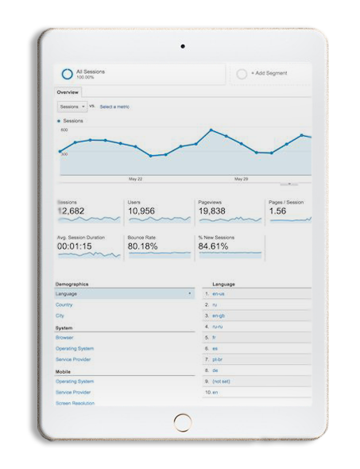Click the % New Sessions 84.61% sparkline
Screen dimensions: 360x469
click(x=230, y=255)
